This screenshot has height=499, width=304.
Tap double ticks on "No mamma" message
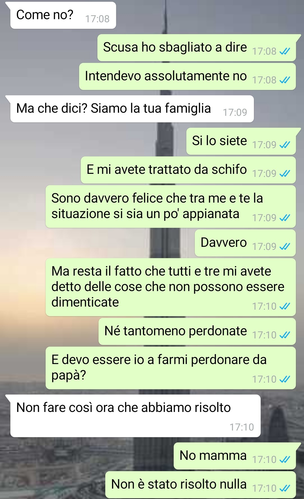click(285, 460)
